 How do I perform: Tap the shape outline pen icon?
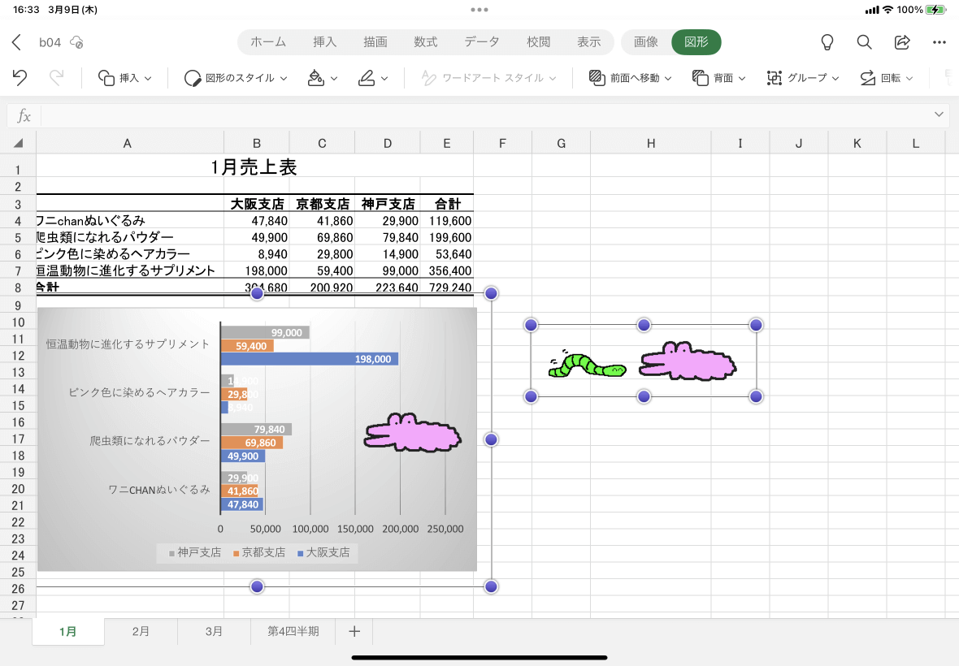tap(367, 78)
